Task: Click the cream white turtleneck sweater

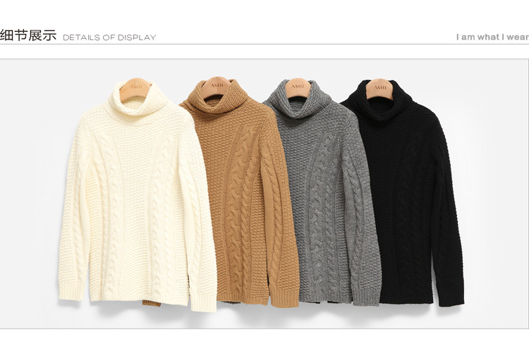Action: click(137, 196)
